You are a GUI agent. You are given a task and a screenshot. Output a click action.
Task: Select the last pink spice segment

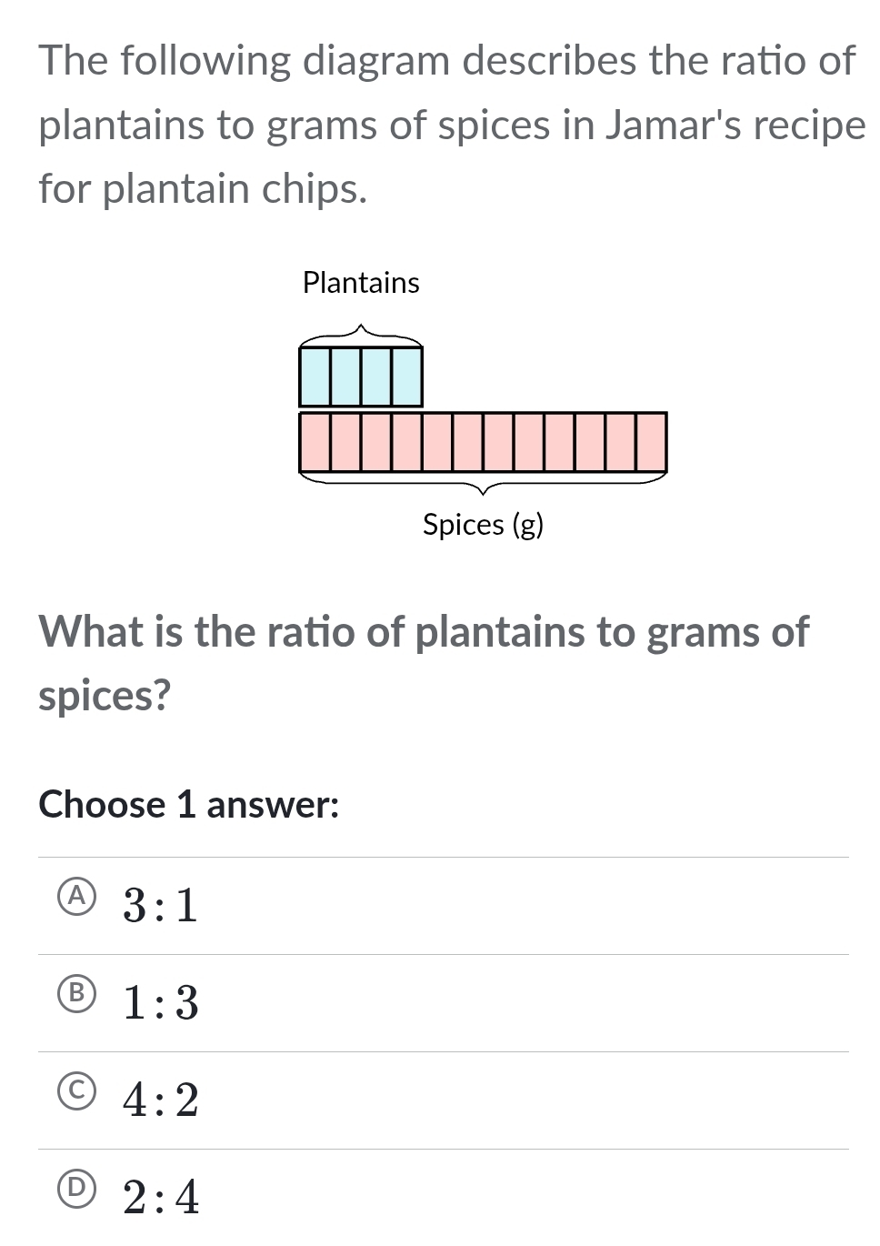[651, 444]
